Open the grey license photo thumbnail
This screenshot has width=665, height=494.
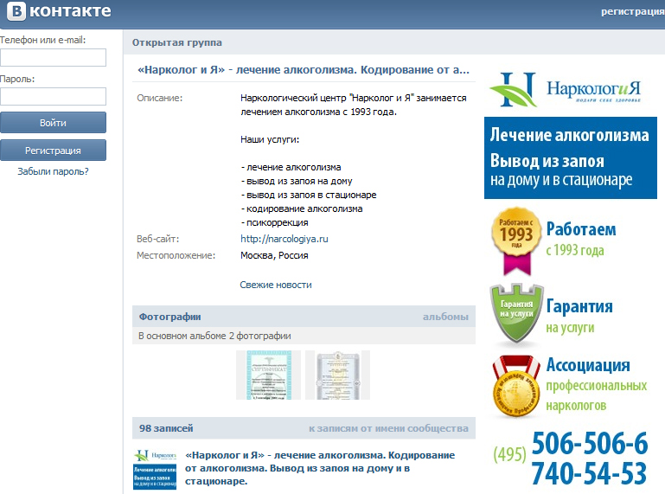pyautogui.click(x=337, y=375)
